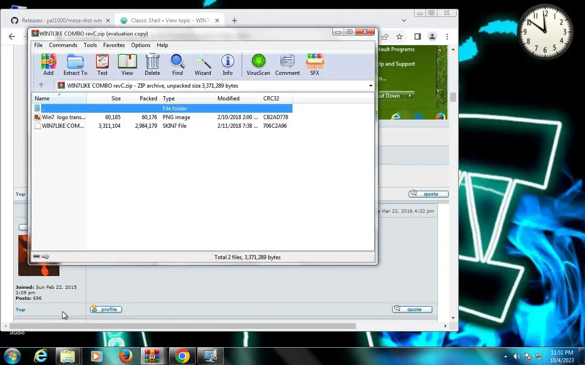Screen dimensions: 585x365
Task: Open Chrome profile avatar icon
Action: [x=432, y=36]
